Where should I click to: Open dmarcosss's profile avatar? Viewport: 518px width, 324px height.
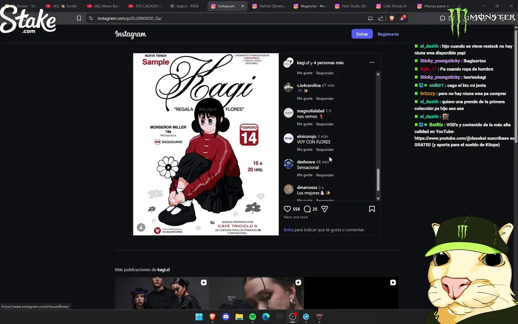pos(289,189)
